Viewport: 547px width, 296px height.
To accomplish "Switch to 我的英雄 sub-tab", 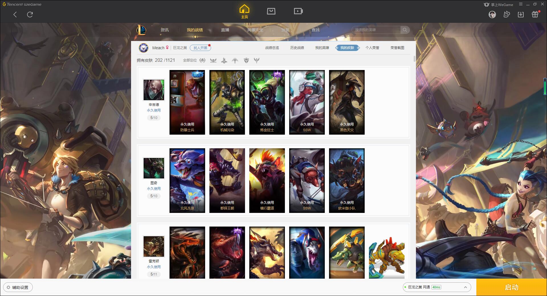I will pos(322,48).
